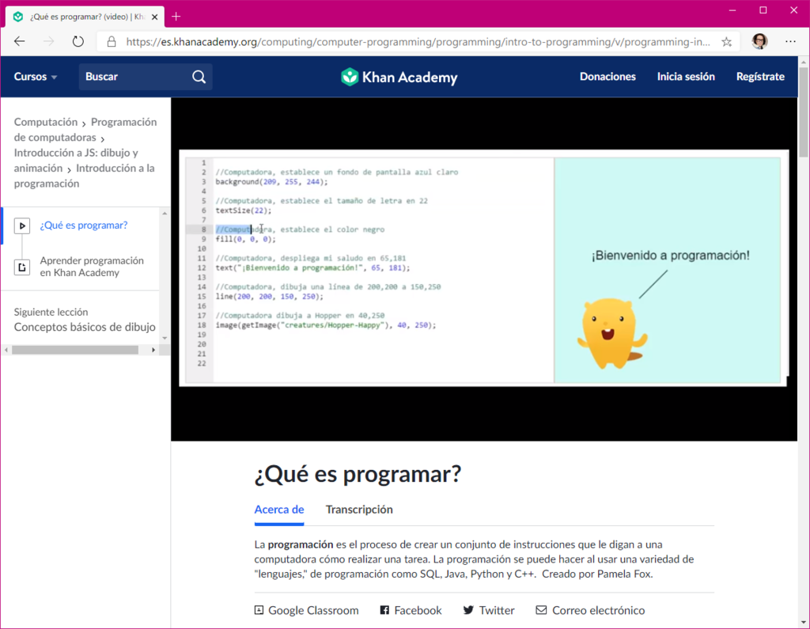
Task: Share on Twitter bird icon
Action: pos(468,610)
